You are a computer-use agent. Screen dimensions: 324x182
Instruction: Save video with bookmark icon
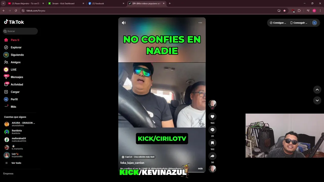pyautogui.click(x=212, y=143)
